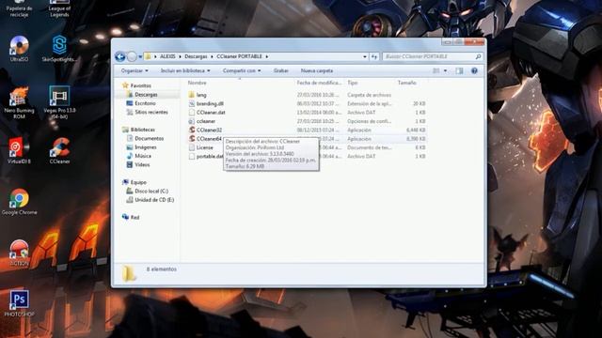Open the Action desktop shortcut
The width and height of the screenshot is (602, 338).
pyautogui.click(x=19, y=253)
